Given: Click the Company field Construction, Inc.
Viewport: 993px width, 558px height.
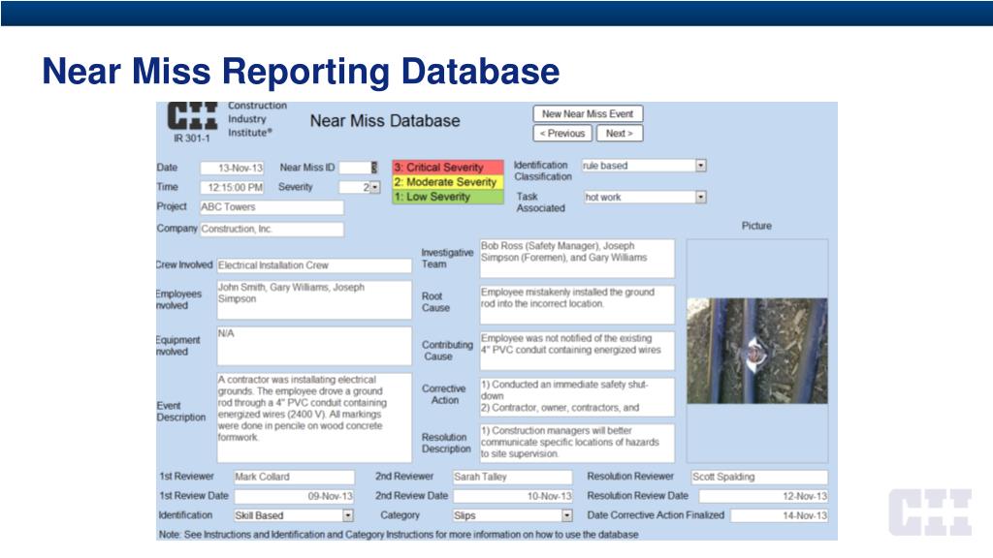Looking at the screenshot, I should (272, 229).
